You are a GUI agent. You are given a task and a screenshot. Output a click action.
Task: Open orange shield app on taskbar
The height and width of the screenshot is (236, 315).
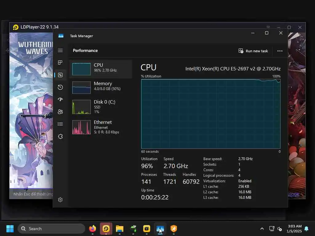(x=174, y=229)
